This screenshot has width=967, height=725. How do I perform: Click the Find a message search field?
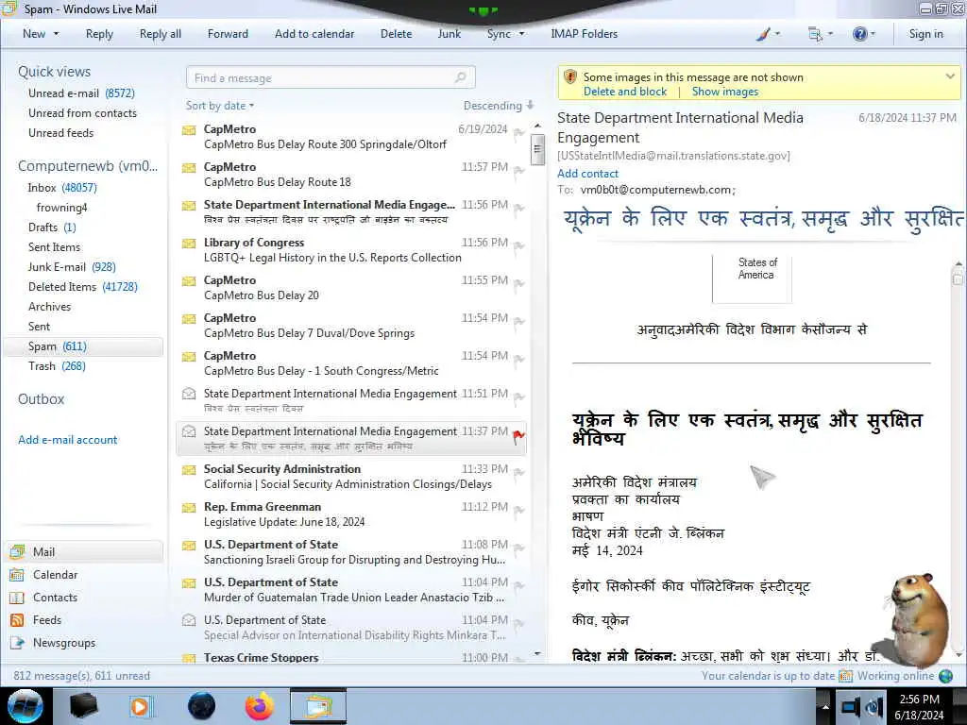tap(331, 77)
